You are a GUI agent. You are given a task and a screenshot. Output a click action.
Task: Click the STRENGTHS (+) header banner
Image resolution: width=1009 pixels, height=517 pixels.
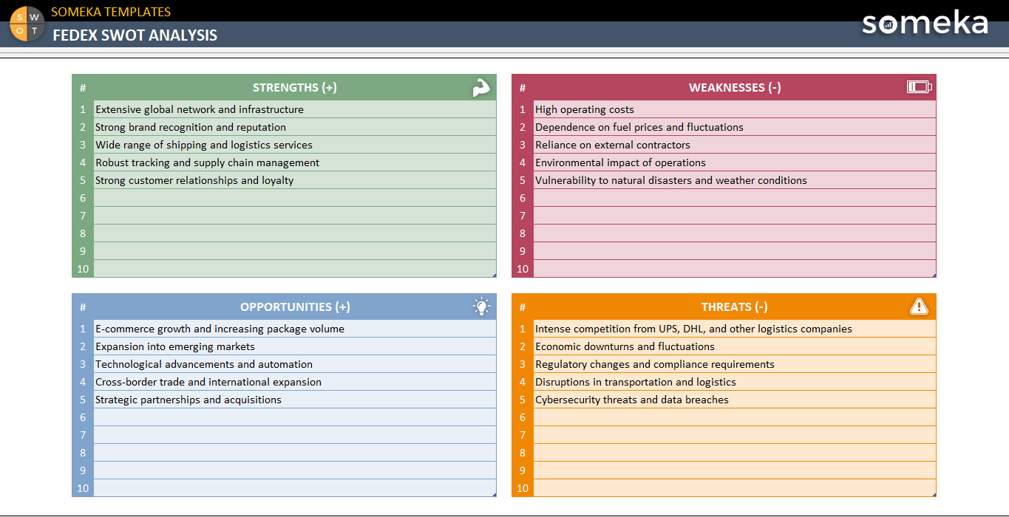294,86
